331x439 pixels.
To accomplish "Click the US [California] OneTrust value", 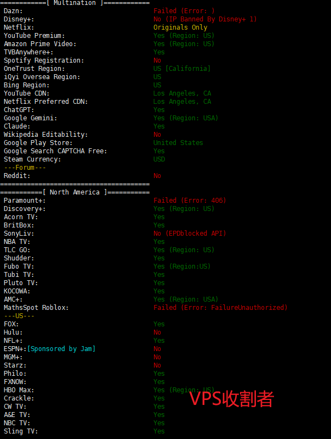I will [x=182, y=69].
